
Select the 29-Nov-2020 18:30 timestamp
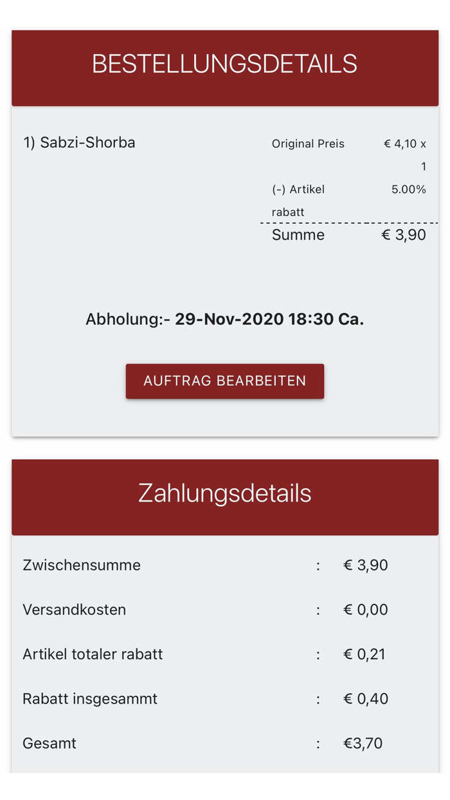[270, 319]
